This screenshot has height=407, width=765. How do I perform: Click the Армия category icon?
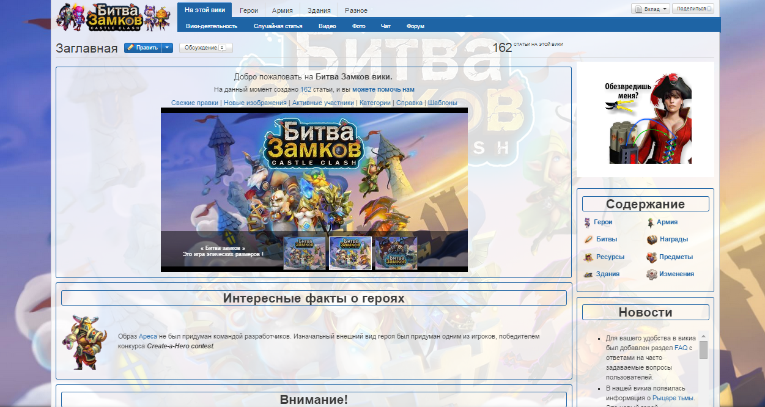click(x=651, y=222)
